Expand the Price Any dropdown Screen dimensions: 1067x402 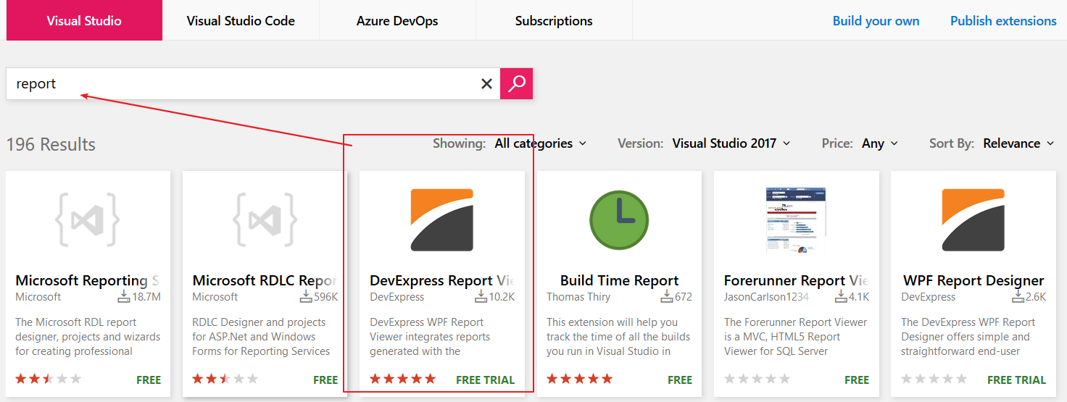tap(879, 143)
